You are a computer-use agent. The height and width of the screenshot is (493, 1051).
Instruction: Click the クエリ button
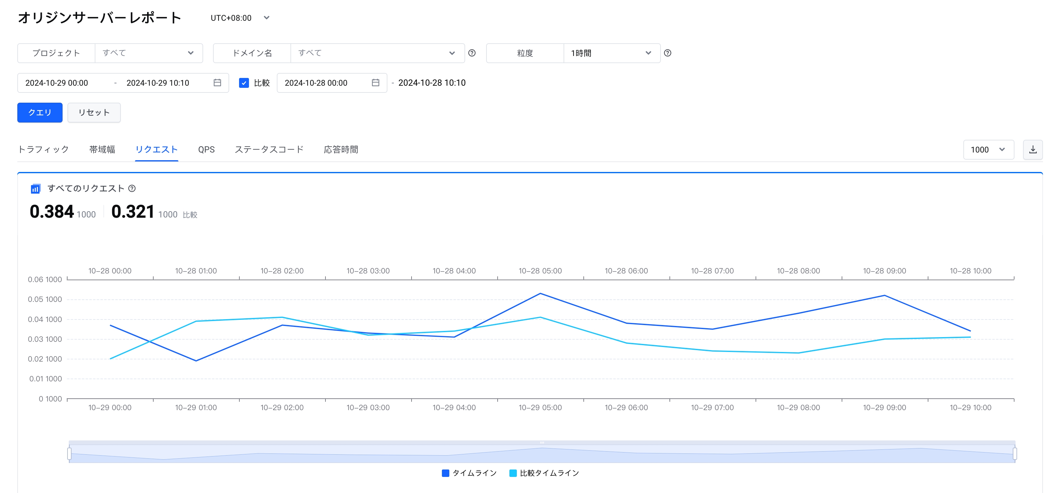[40, 113]
